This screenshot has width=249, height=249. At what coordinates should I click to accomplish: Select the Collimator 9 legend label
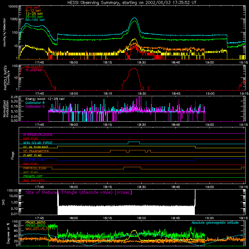coord(35,106)
